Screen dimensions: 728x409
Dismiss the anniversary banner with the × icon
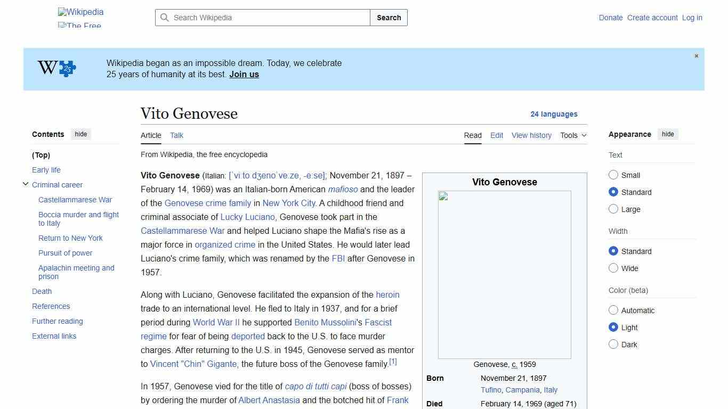coord(696,55)
